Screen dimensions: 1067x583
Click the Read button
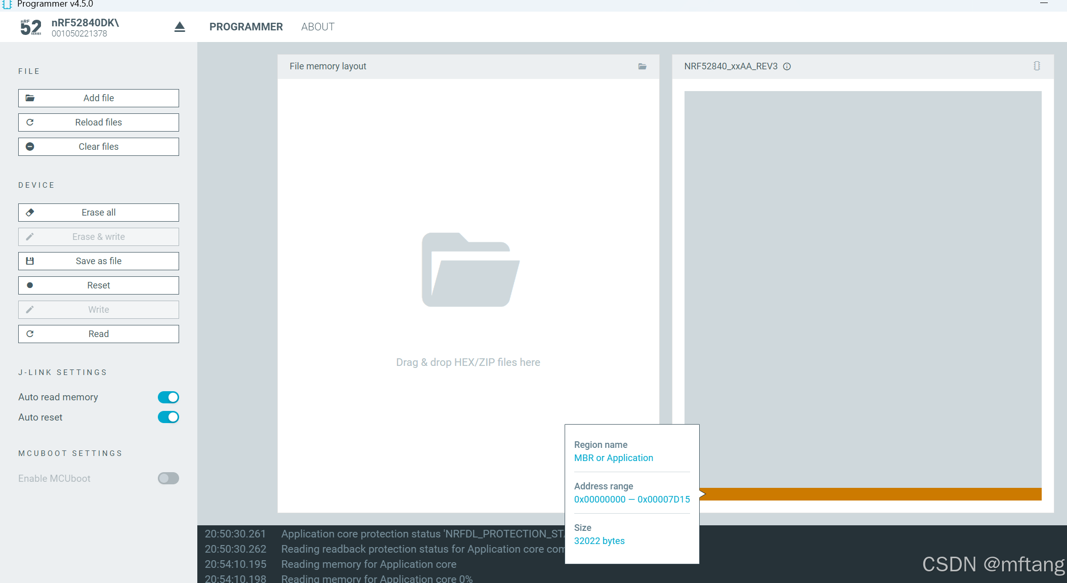coord(99,334)
